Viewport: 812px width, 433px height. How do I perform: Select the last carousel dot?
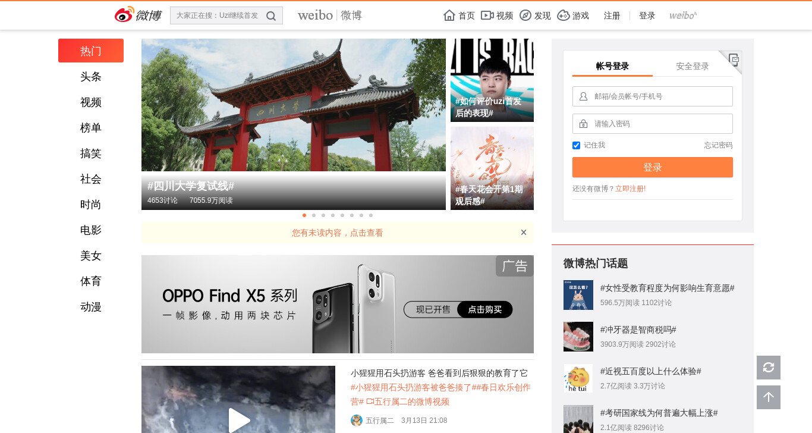click(x=371, y=215)
